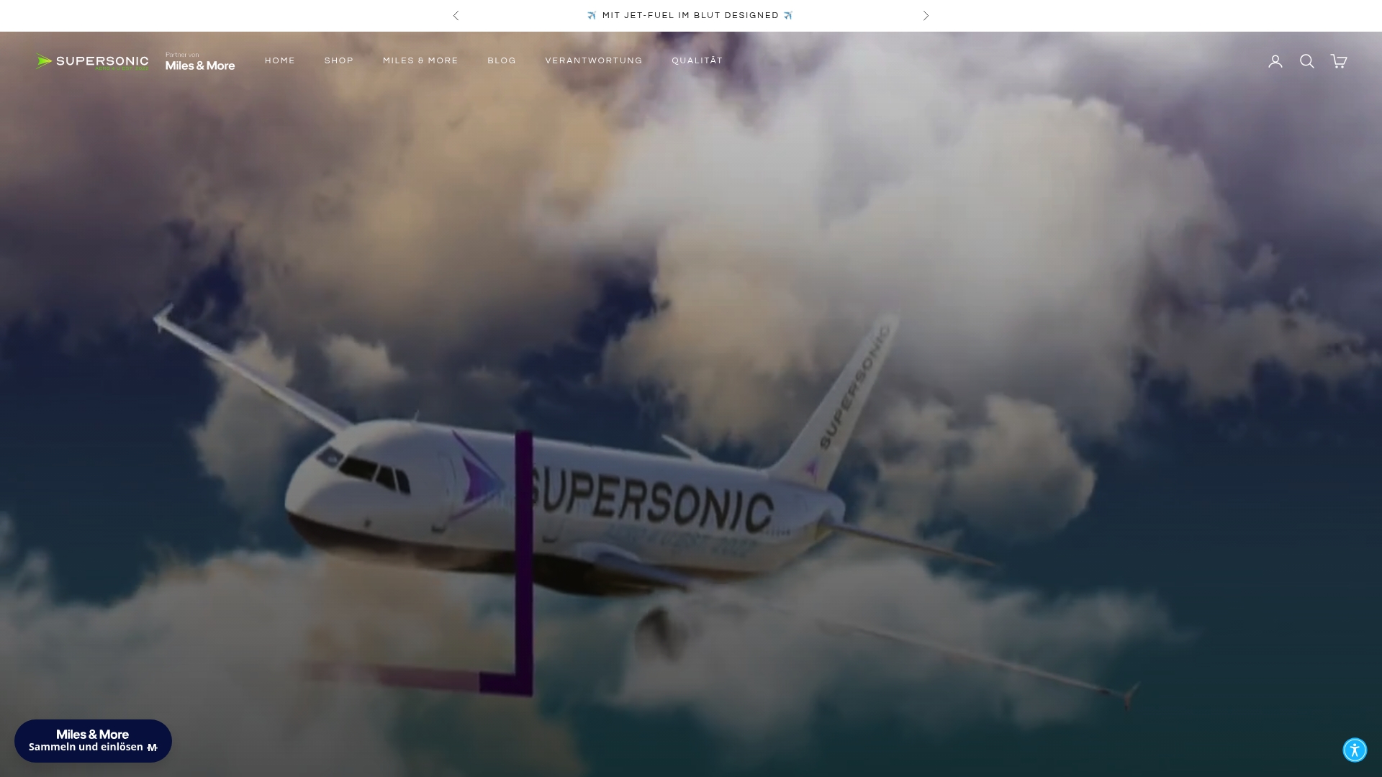The width and height of the screenshot is (1382, 777).
Task: Click the Supersonic logo
Action: (x=92, y=61)
